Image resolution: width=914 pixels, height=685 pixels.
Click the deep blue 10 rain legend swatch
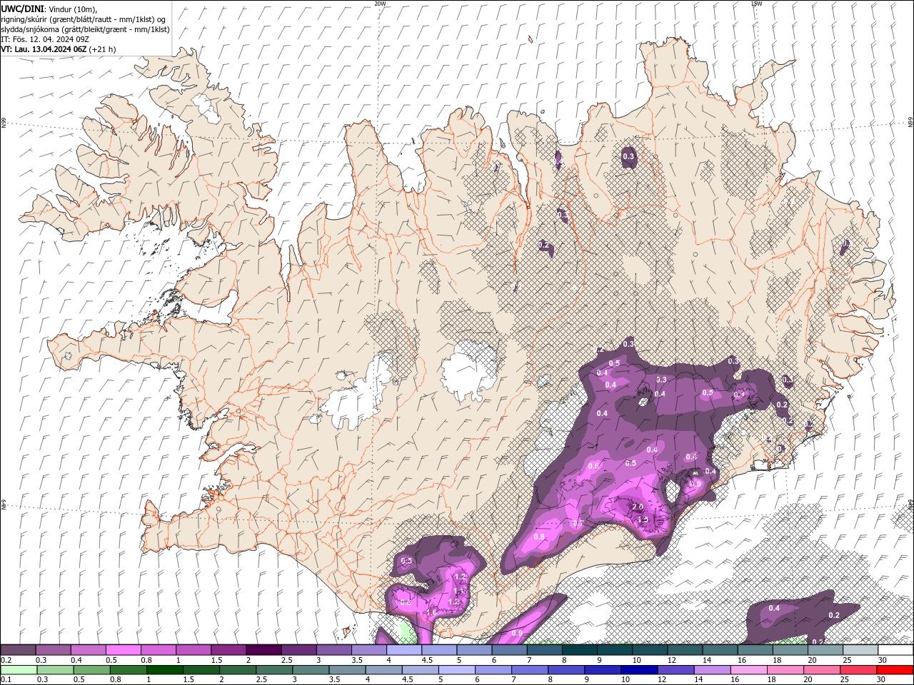pos(638,670)
